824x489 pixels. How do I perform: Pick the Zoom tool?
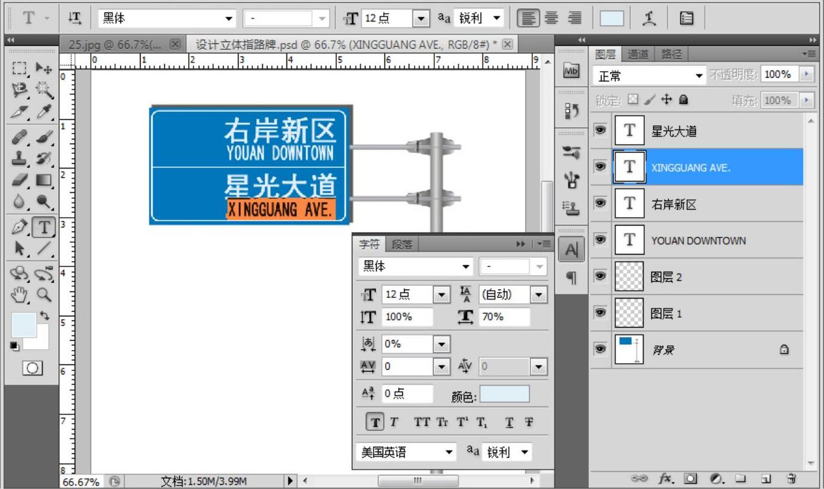pos(44,294)
